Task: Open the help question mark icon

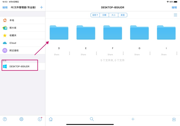Action: coord(5,119)
